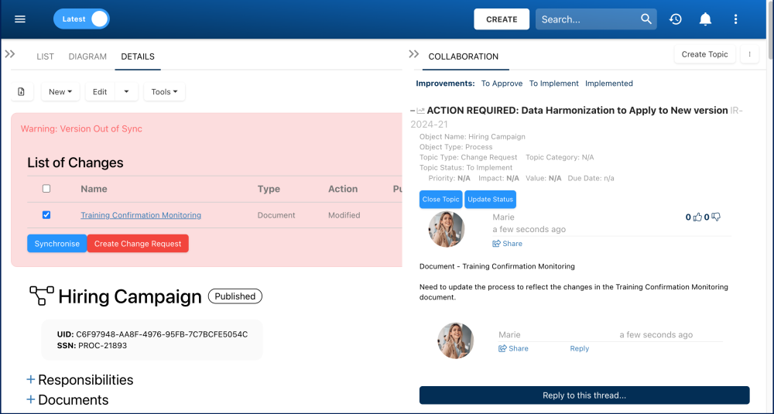This screenshot has height=414, width=774.
Task: Switch to the LIST tab
Action: (x=45, y=56)
